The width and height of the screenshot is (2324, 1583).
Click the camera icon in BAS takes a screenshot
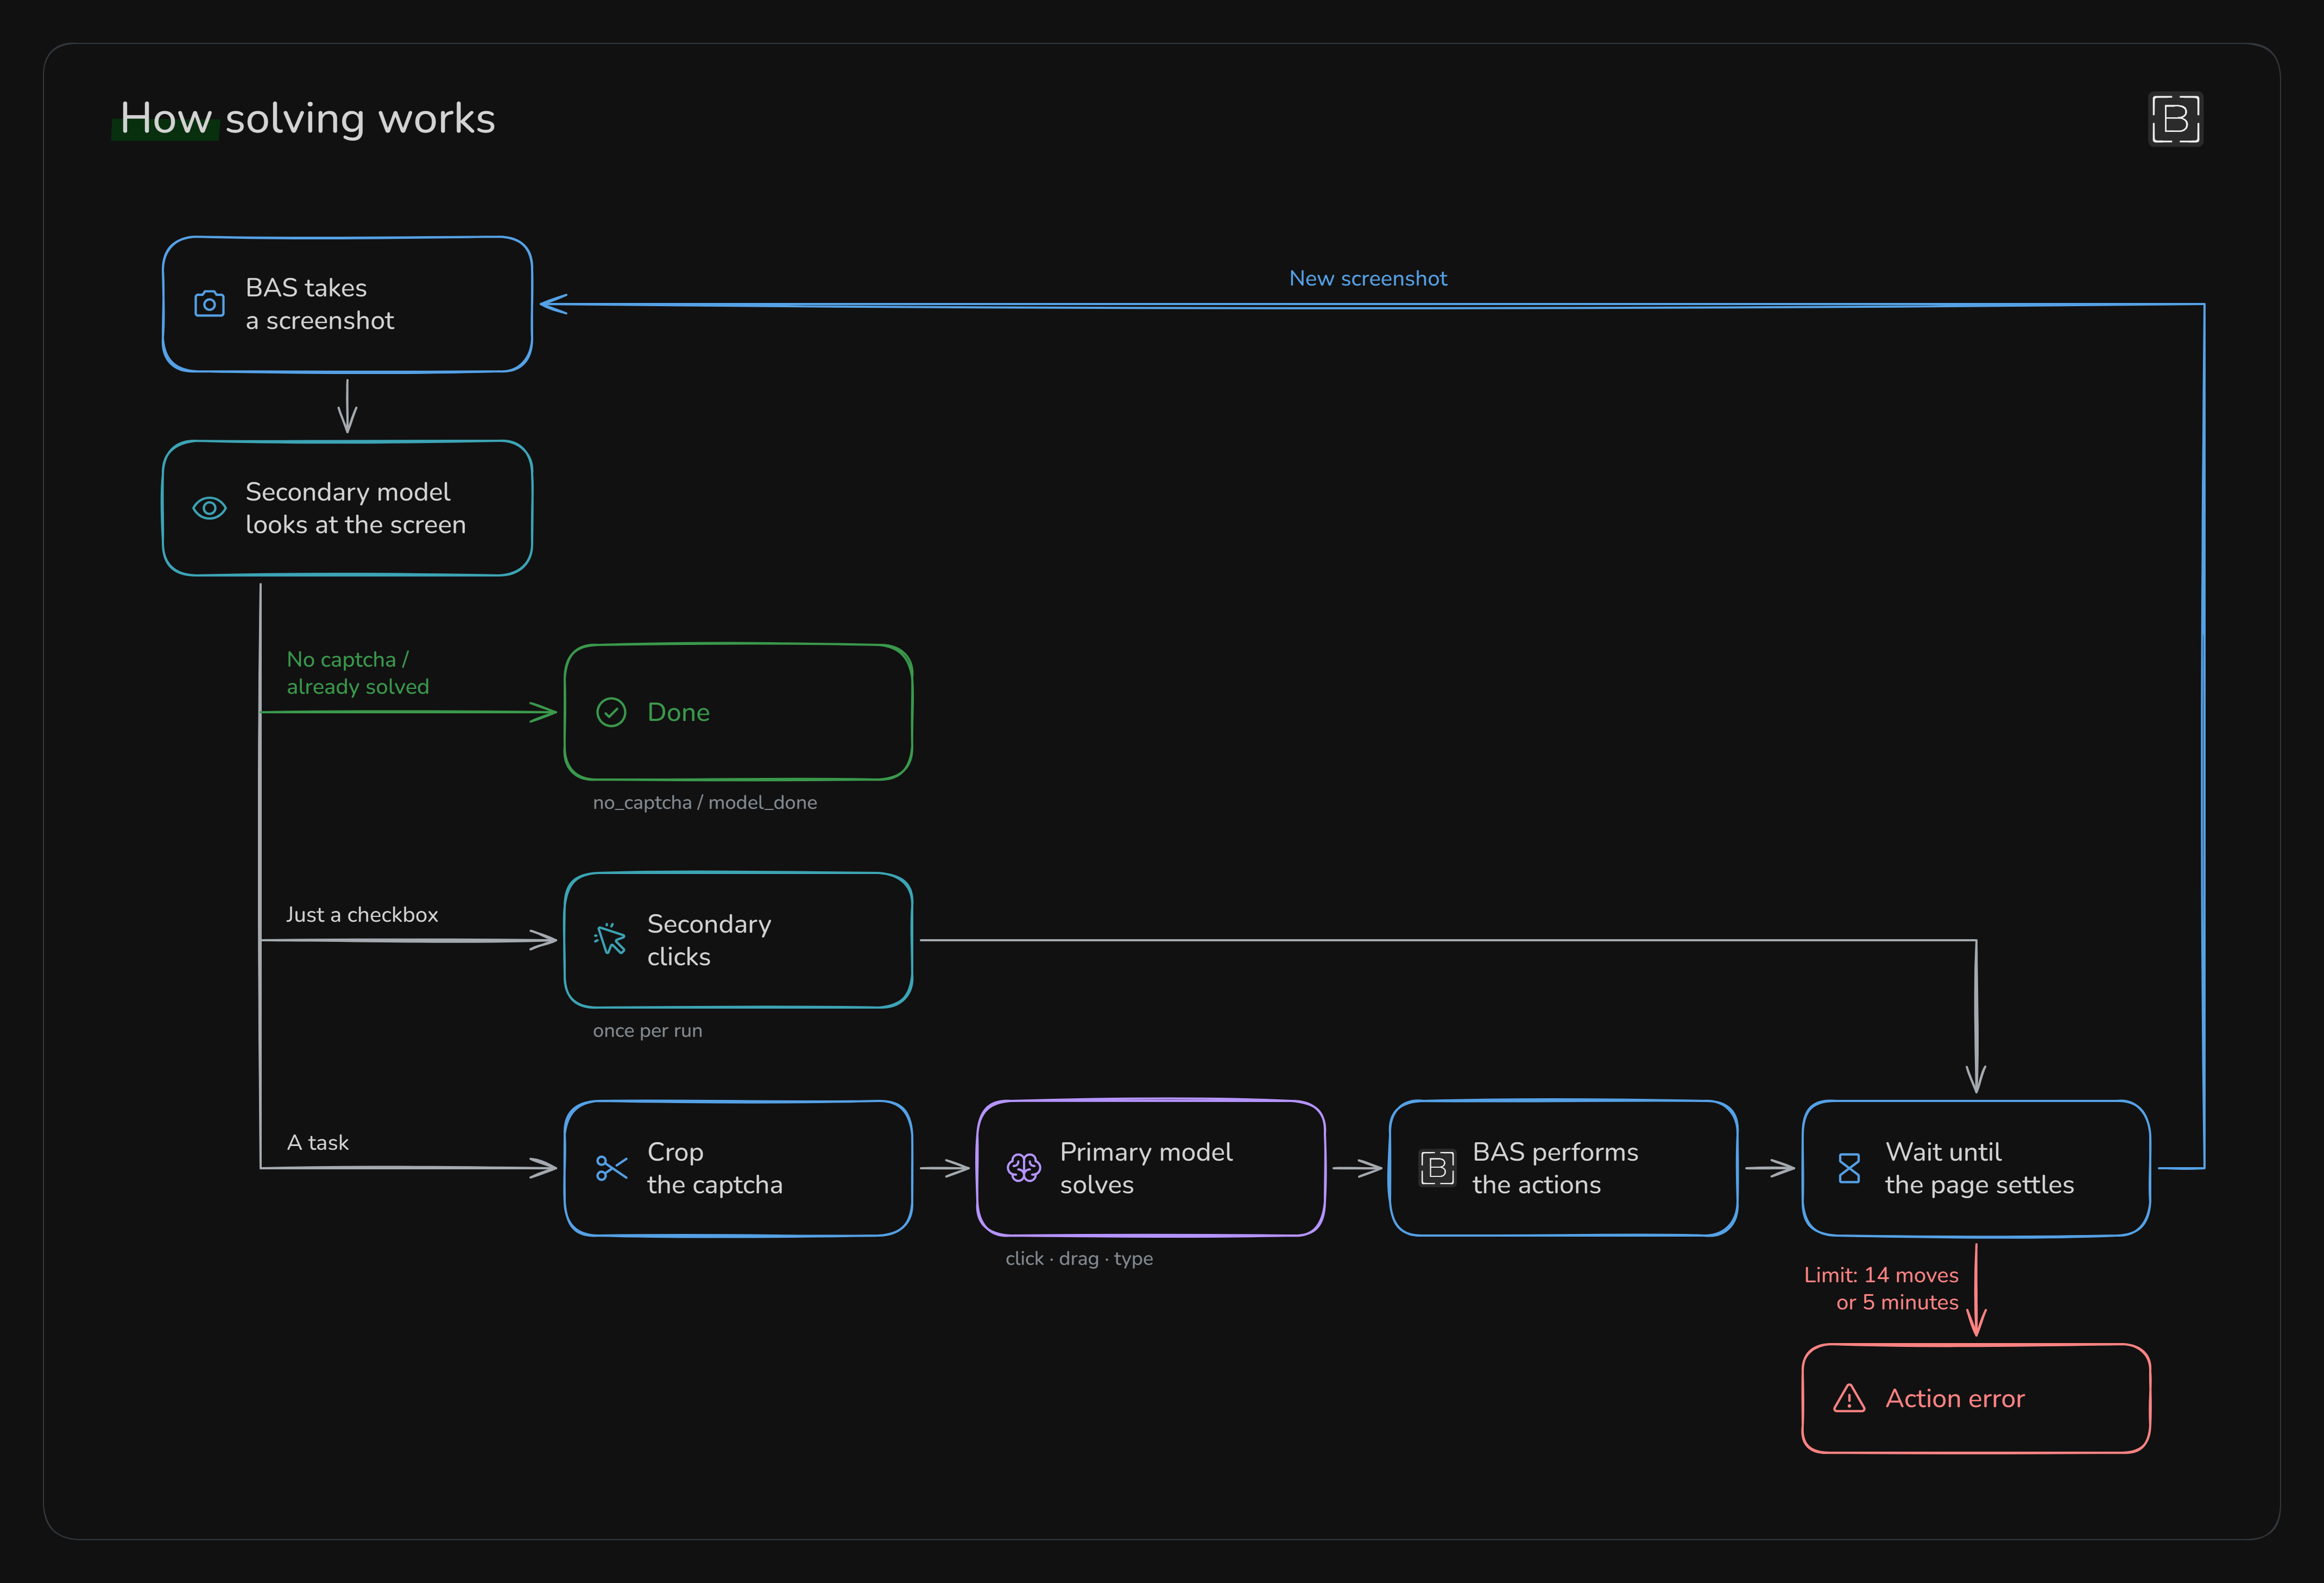click(209, 304)
